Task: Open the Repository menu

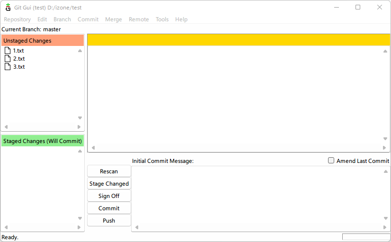Action: pyautogui.click(x=17, y=19)
